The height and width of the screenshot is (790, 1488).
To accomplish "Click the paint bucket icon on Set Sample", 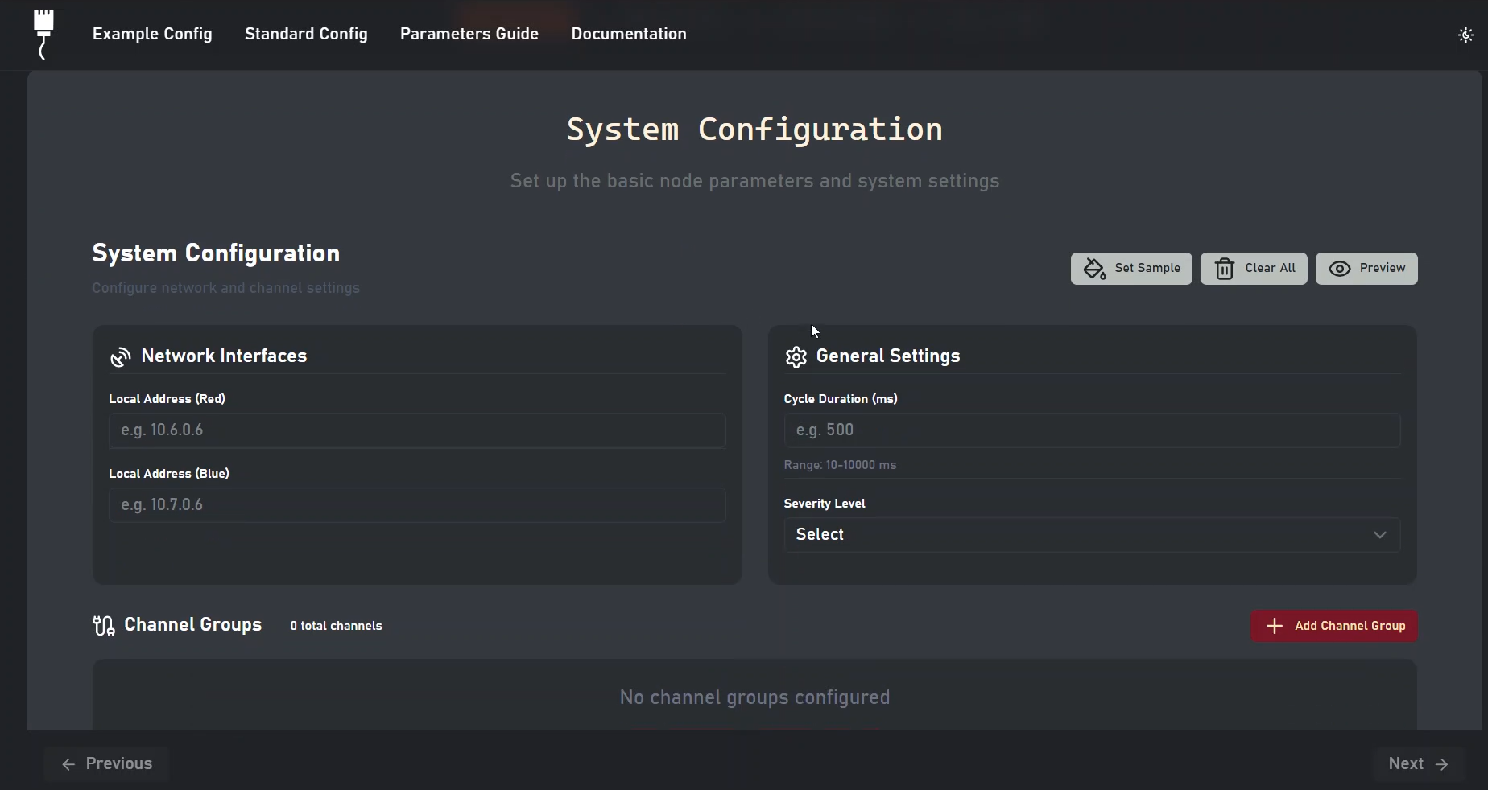I will tap(1094, 269).
